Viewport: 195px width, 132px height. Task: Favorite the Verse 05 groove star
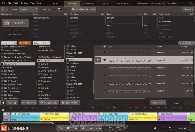pos(105,83)
